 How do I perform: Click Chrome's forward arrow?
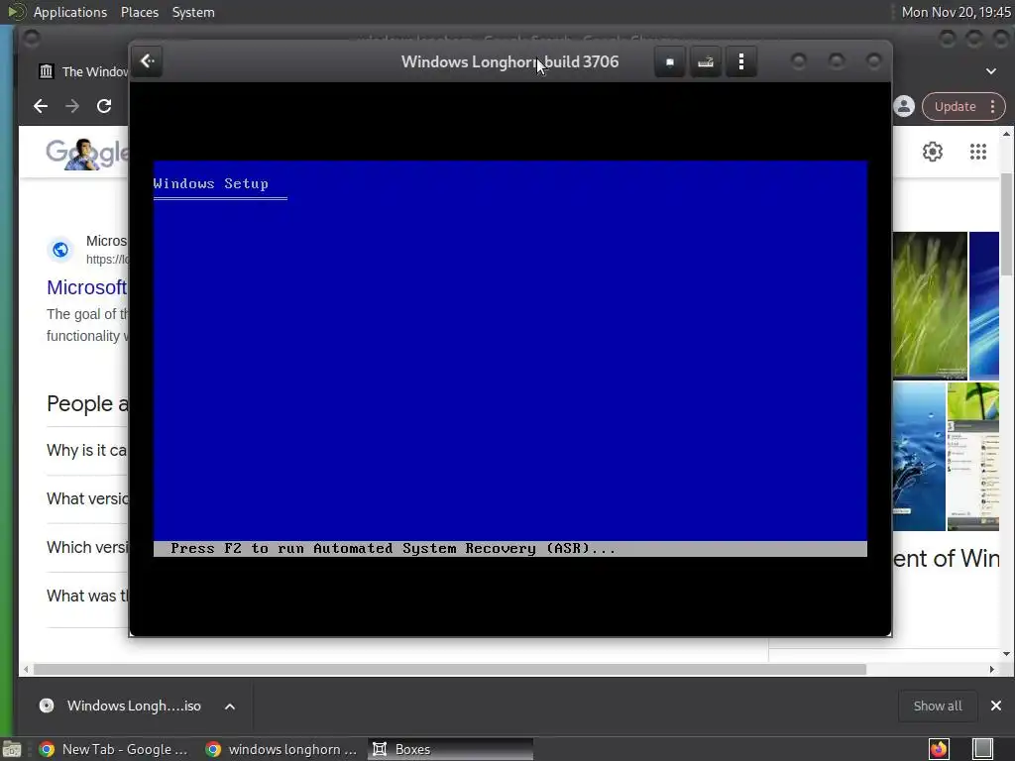point(72,106)
